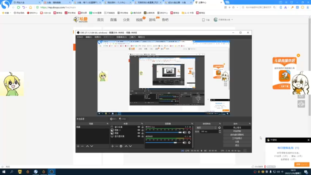
Task: Expand the 收藏 bookmarks dropdown
Action: click(10, 13)
